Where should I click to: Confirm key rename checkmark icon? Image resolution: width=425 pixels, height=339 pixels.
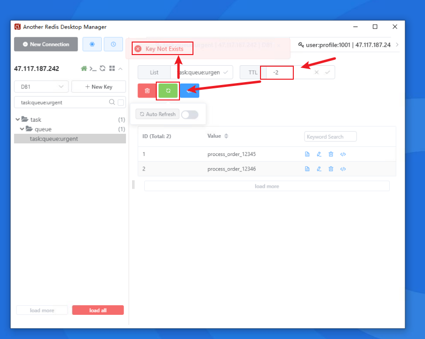[225, 72]
